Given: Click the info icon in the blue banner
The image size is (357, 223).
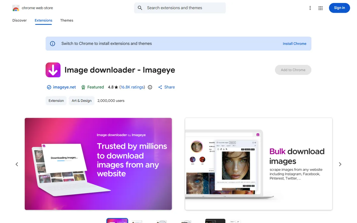Looking at the screenshot, I should pos(53,44).
